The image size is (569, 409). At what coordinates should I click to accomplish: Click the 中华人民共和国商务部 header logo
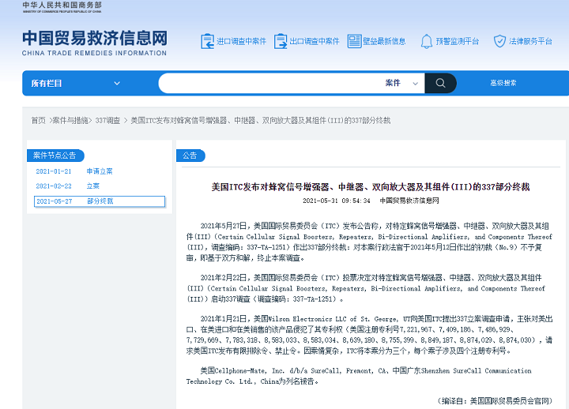coord(62,7)
